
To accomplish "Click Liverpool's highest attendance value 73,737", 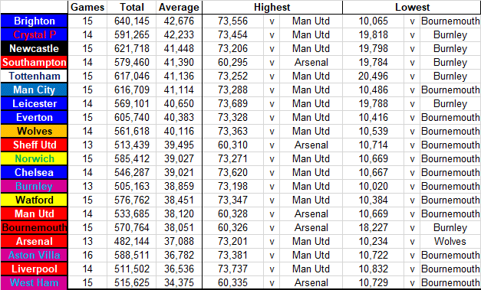I will [233, 269].
